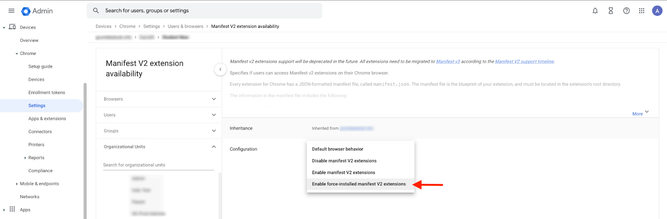Expand the Browsers filter section
The width and height of the screenshot is (667, 219).
click(x=159, y=99)
